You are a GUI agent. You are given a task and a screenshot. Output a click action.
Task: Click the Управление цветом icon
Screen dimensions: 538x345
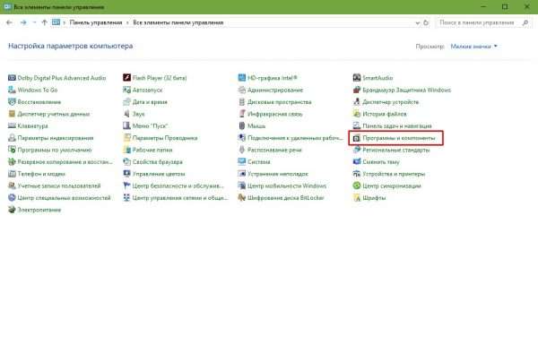click(126, 174)
